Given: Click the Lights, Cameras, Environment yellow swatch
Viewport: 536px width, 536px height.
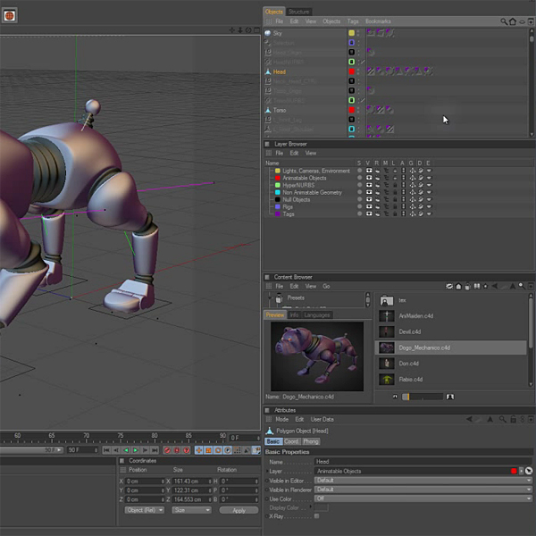Looking at the screenshot, I should click(278, 171).
